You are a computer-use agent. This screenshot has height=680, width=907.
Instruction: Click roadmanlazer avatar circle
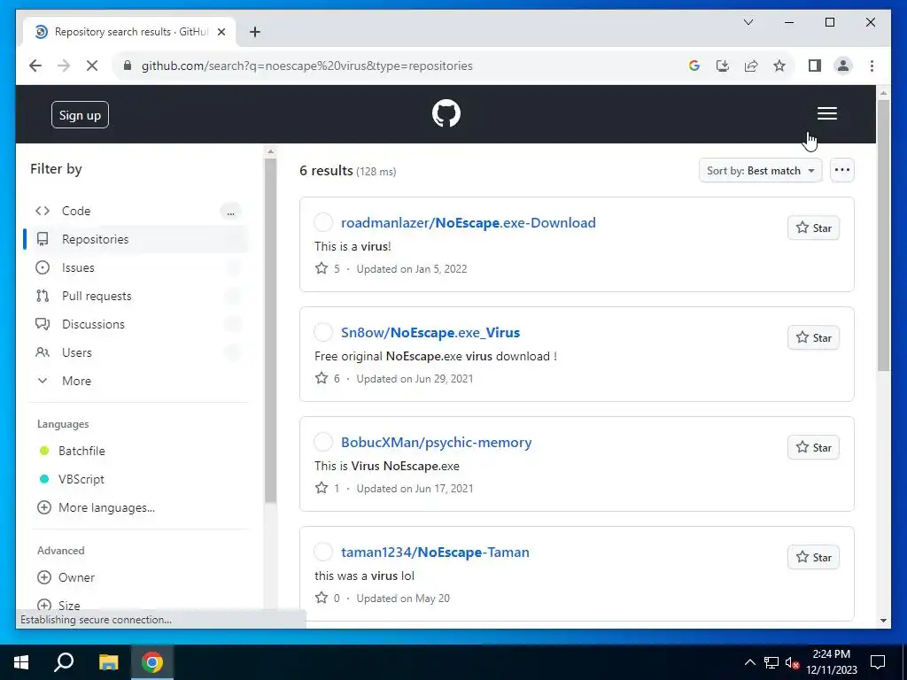pyautogui.click(x=323, y=222)
